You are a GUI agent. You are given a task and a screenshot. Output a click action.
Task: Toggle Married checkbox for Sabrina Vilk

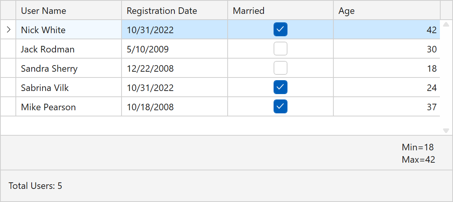coord(281,88)
